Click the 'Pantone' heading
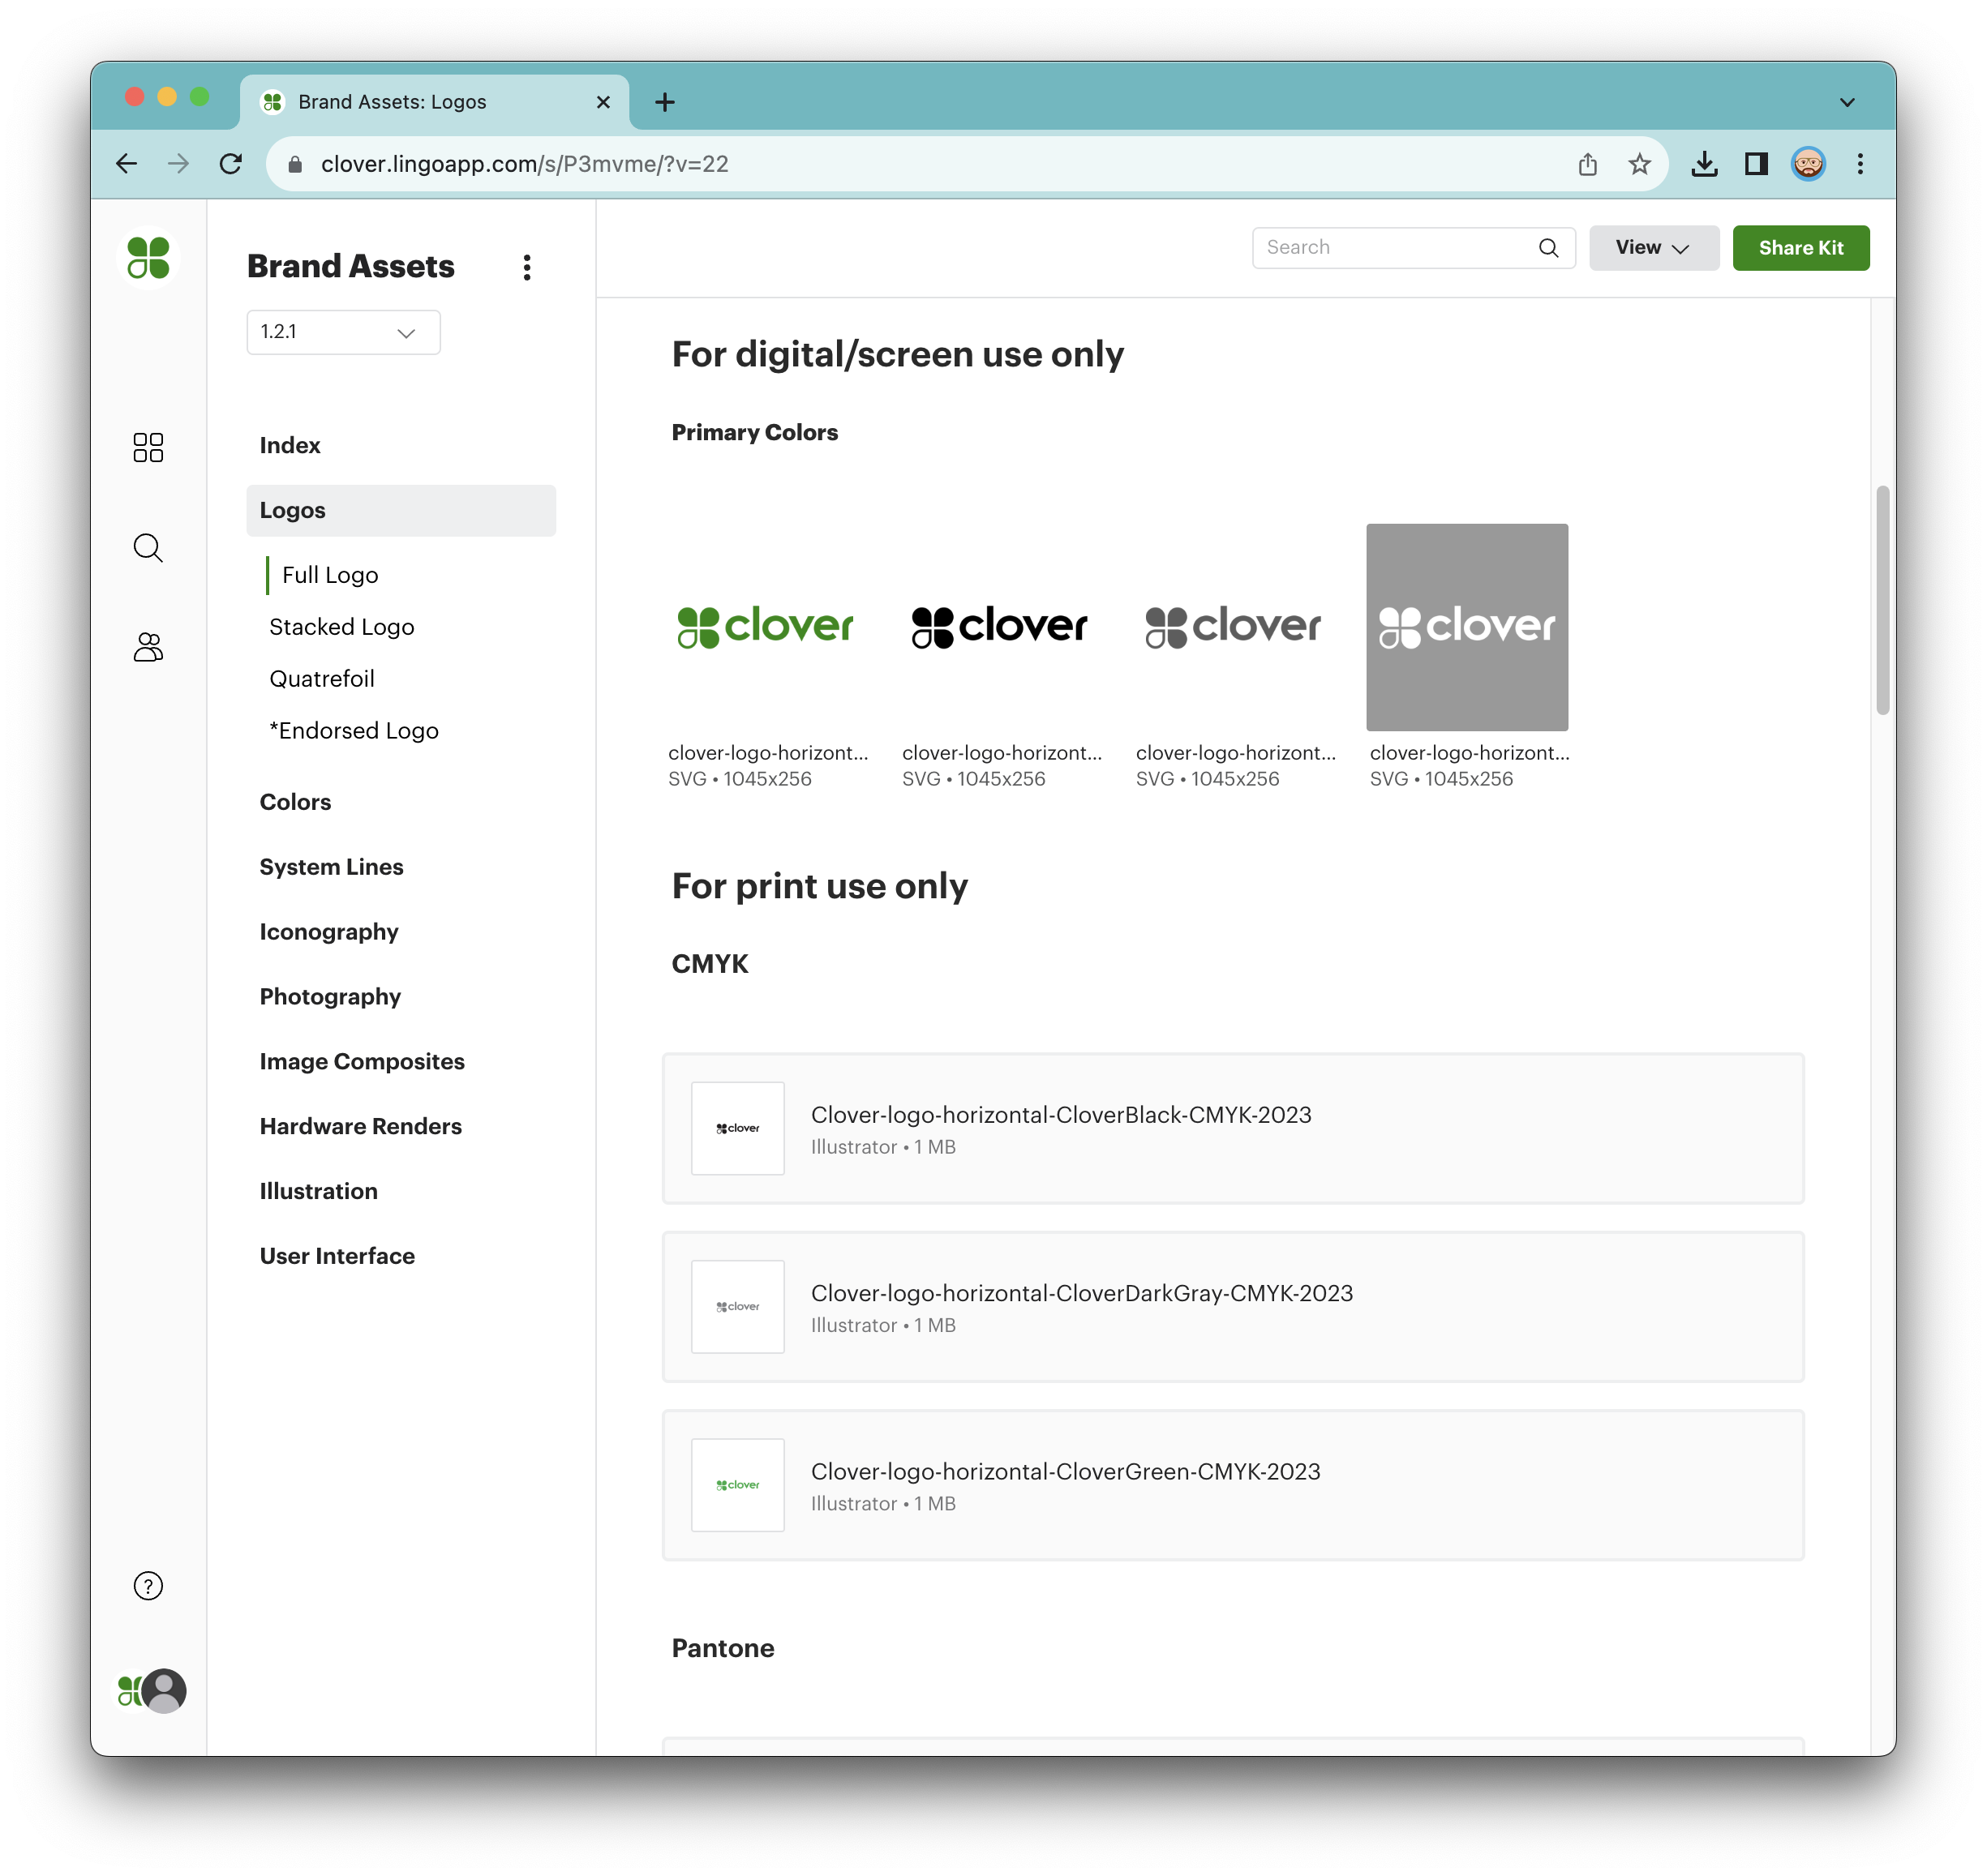Screen dimensions: 1987x1876 click(x=723, y=1648)
